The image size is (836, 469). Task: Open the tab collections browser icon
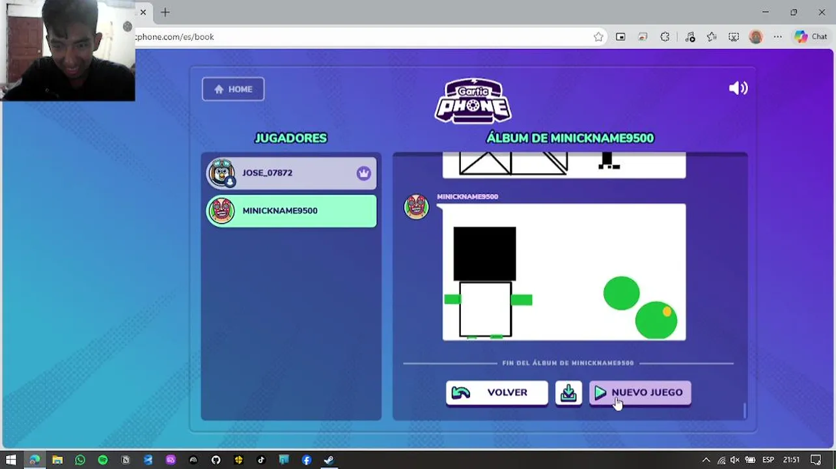[x=643, y=37]
